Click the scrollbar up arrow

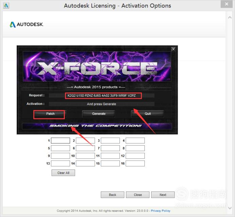pos(230,18)
